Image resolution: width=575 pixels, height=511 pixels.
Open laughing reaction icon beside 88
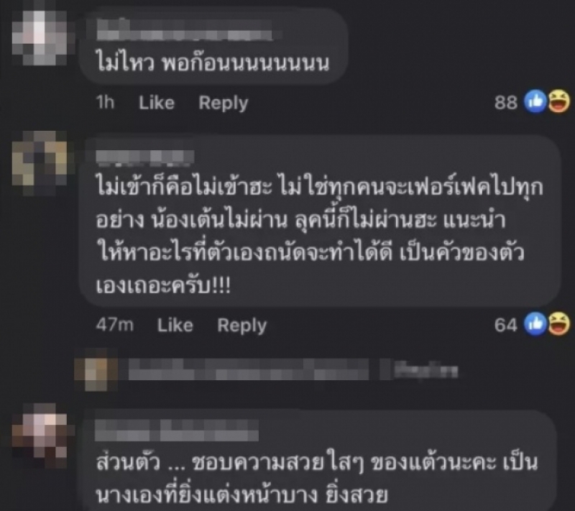point(559,101)
